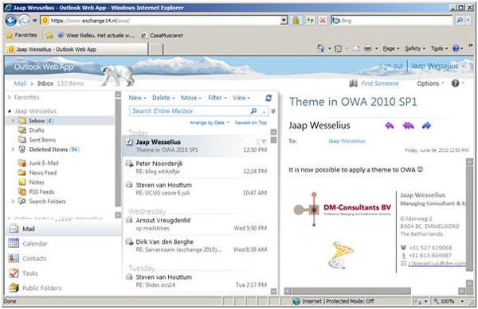Open the Delete dropdown menu
The height and width of the screenshot is (309, 478).
[x=163, y=98]
